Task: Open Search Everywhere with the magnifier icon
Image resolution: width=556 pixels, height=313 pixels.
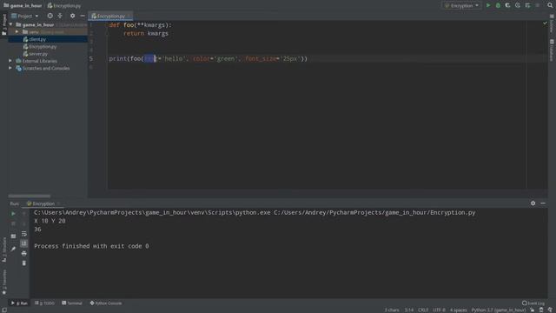Action: [x=550, y=5]
